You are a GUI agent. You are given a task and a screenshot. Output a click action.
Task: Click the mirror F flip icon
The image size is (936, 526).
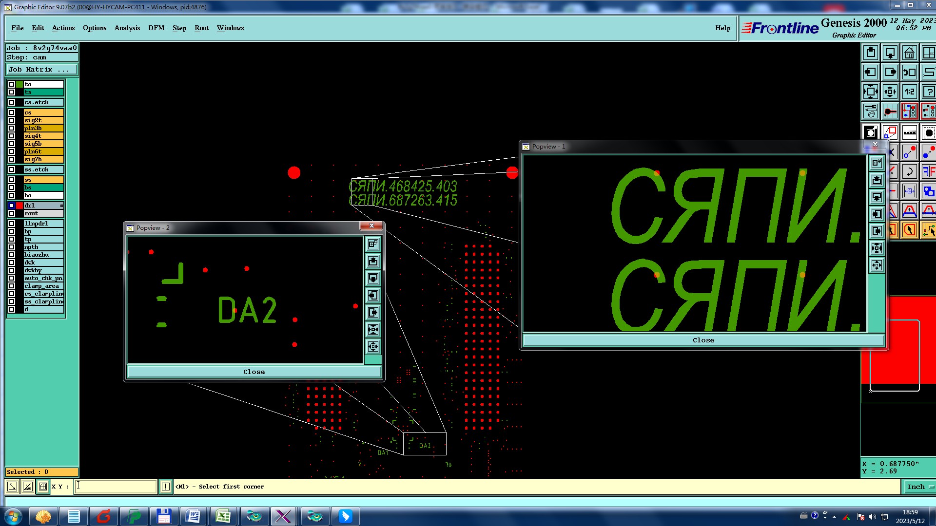928,171
